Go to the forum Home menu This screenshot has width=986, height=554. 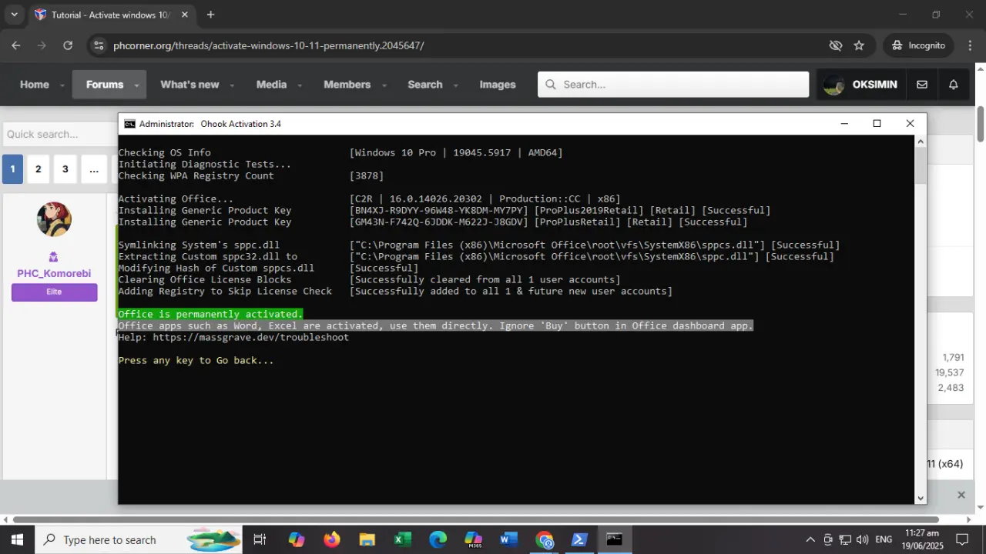[x=35, y=85]
